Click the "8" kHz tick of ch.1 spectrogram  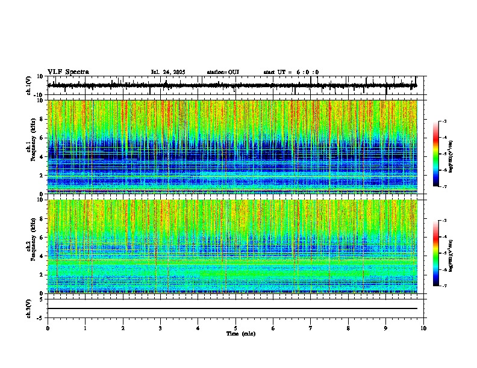coord(42,119)
